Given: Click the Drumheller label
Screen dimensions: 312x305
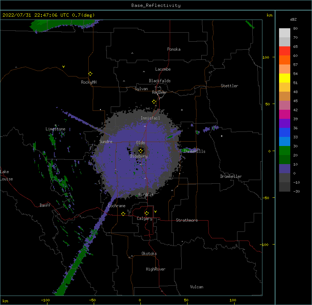Looking at the screenshot, I should coord(231,176).
